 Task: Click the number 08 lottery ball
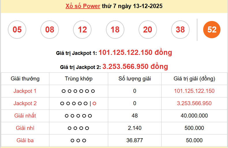(50, 30)
